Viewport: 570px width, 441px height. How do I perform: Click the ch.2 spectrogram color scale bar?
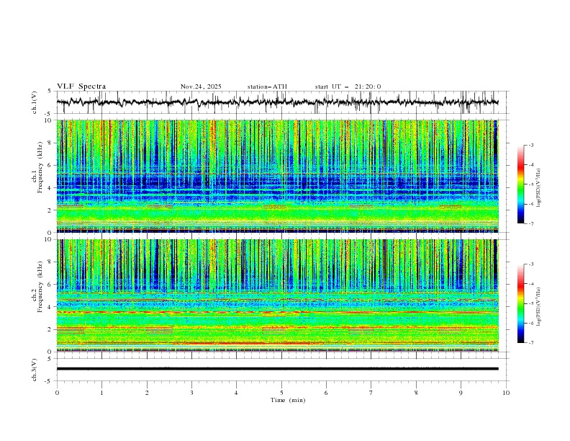(x=520, y=303)
